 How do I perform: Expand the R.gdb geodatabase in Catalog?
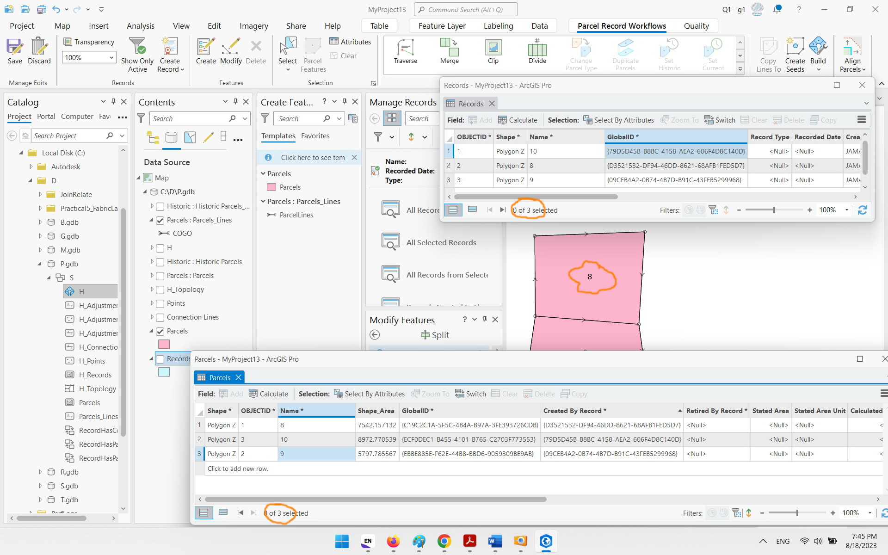(39, 472)
